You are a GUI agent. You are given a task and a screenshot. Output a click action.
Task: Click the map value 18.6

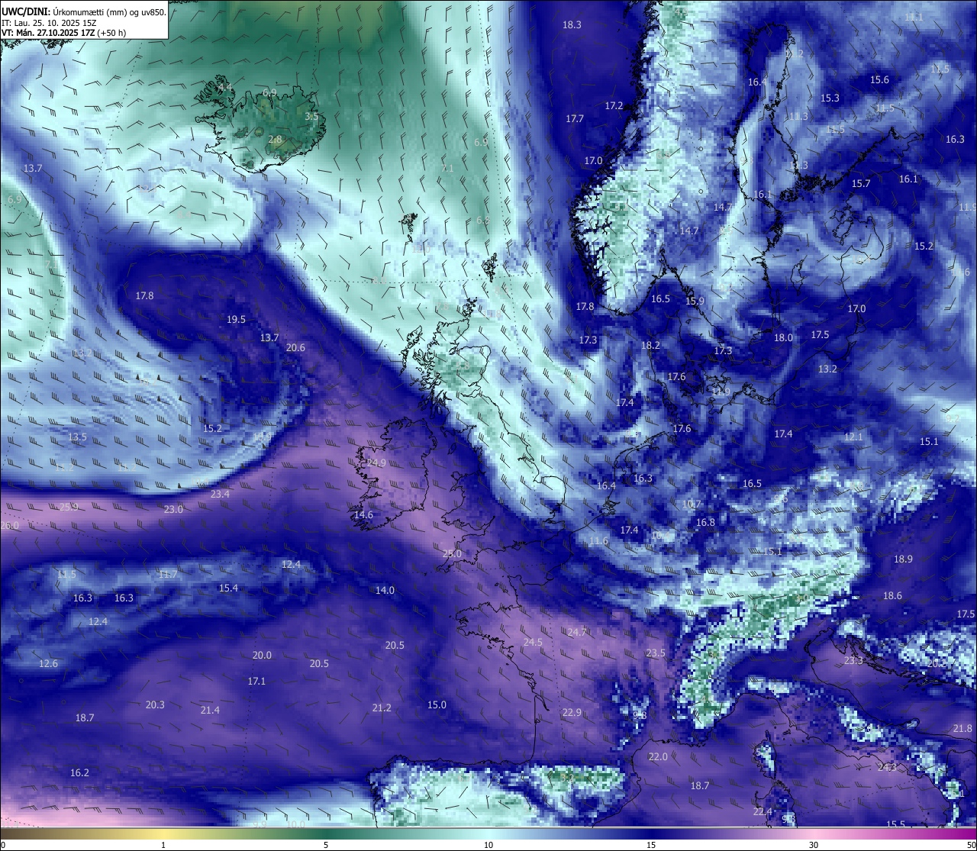point(892,596)
